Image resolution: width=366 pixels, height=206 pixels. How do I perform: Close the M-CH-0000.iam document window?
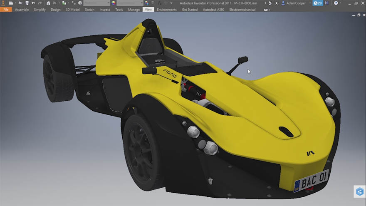(x=364, y=15)
